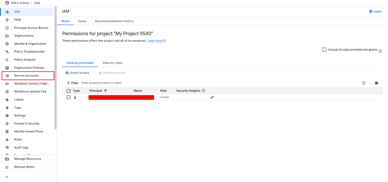Enable Include Google-provided role grants checkbox
The width and height of the screenshot is (388, 182).
[x=324, y=50]
